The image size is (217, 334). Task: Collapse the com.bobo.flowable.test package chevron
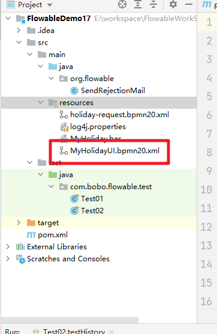[x=52, y=187]
